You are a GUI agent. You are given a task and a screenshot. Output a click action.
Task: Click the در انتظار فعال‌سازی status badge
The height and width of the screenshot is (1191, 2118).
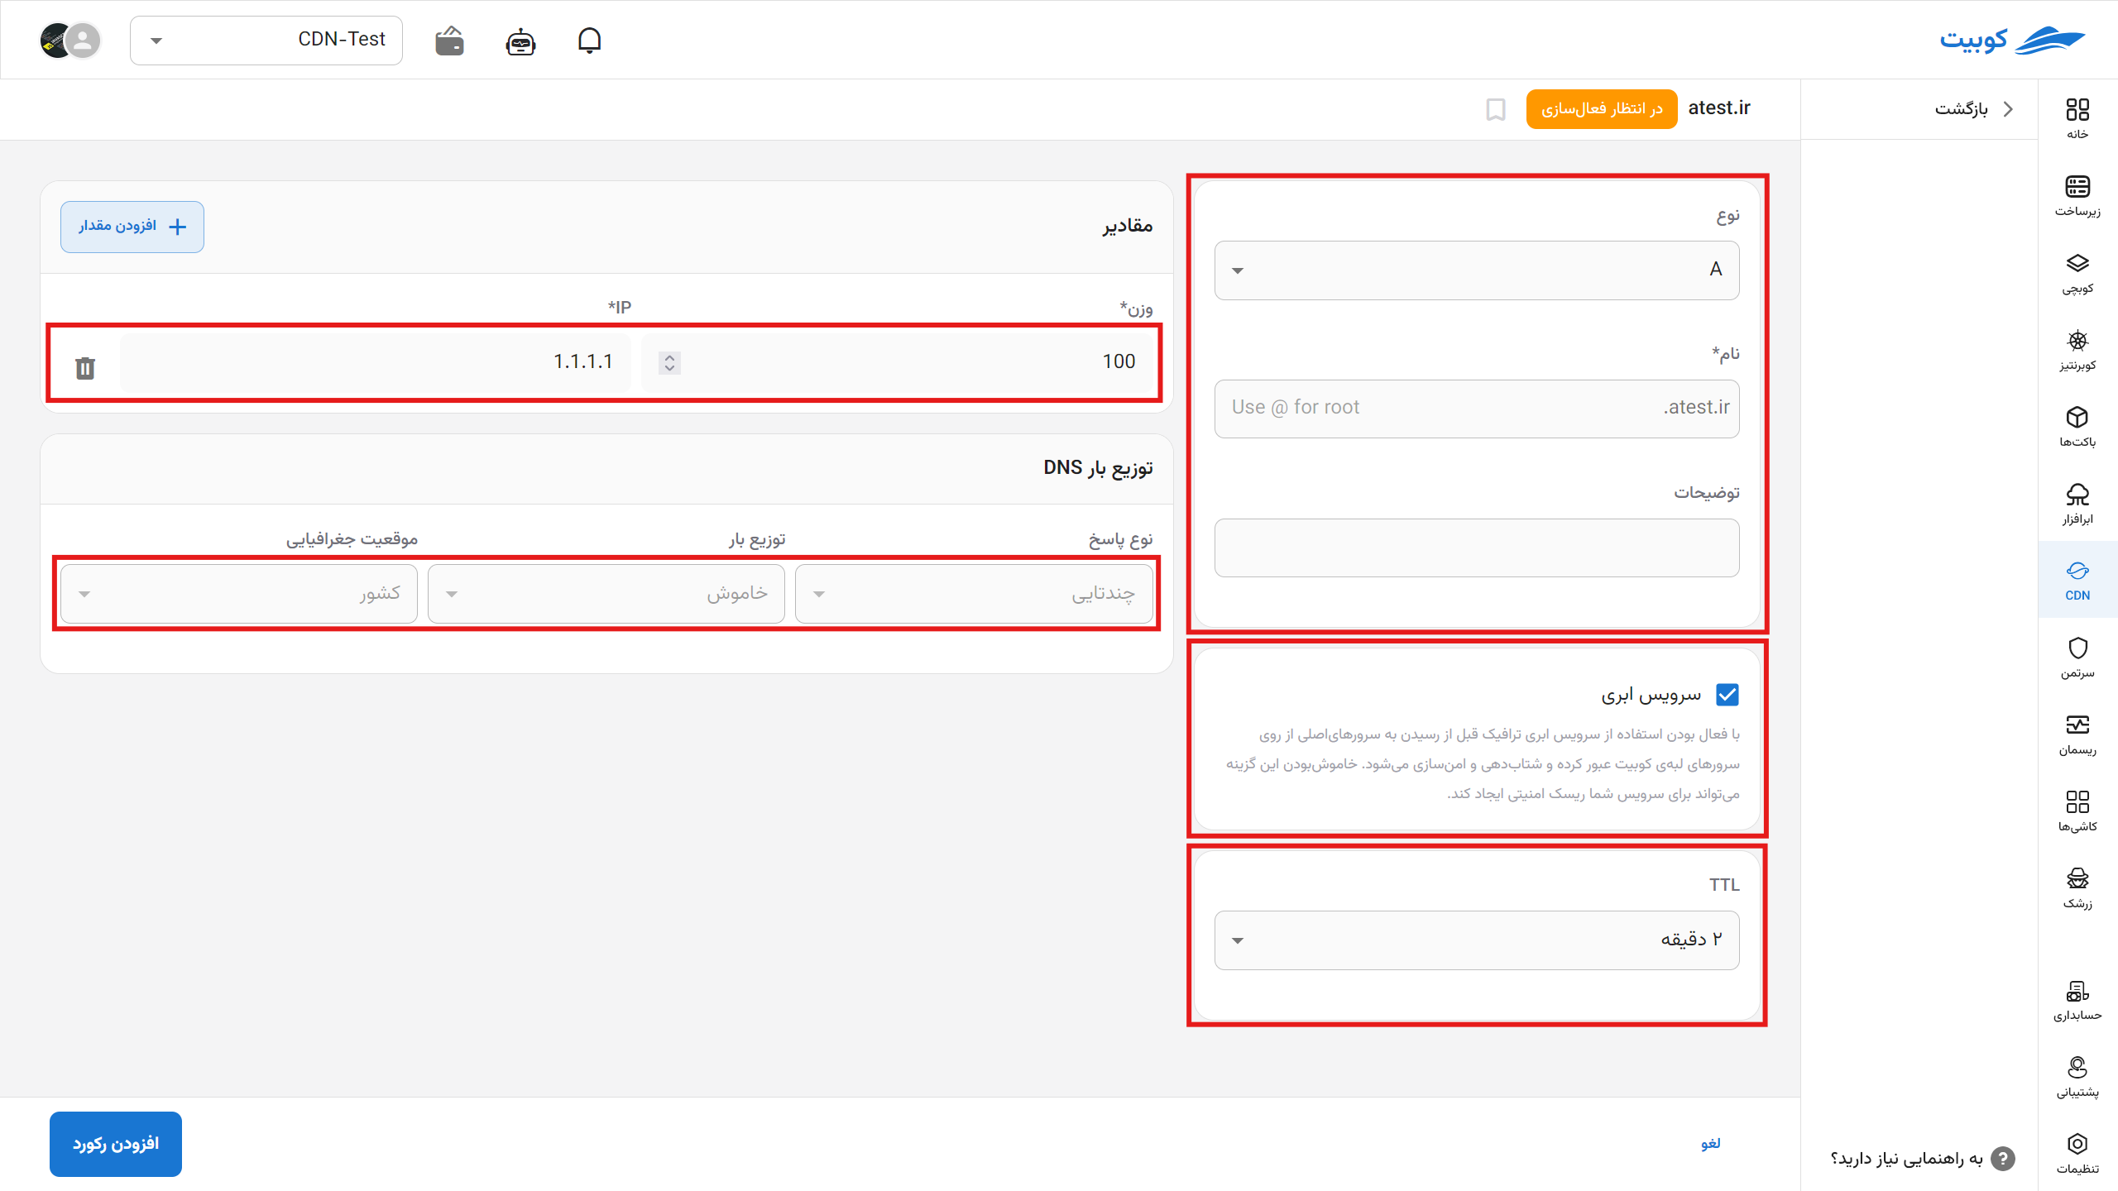[x=1602, y=109]
